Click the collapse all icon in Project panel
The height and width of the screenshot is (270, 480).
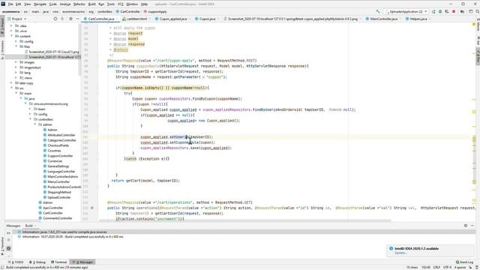pyautogui.click(x=62, y=19)
